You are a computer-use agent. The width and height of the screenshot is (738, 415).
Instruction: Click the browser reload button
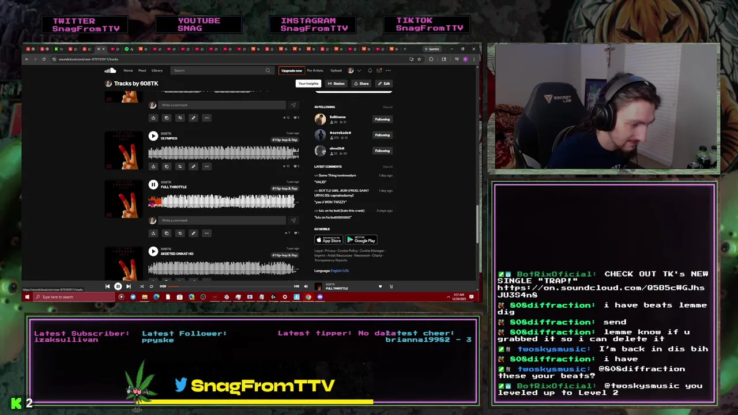(x=43, y=59)
